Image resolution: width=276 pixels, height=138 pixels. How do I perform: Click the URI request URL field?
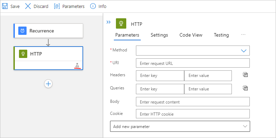pos(193,63)
